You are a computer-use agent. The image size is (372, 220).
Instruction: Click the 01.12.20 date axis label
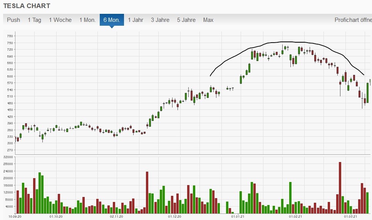(x=174, y=217)
